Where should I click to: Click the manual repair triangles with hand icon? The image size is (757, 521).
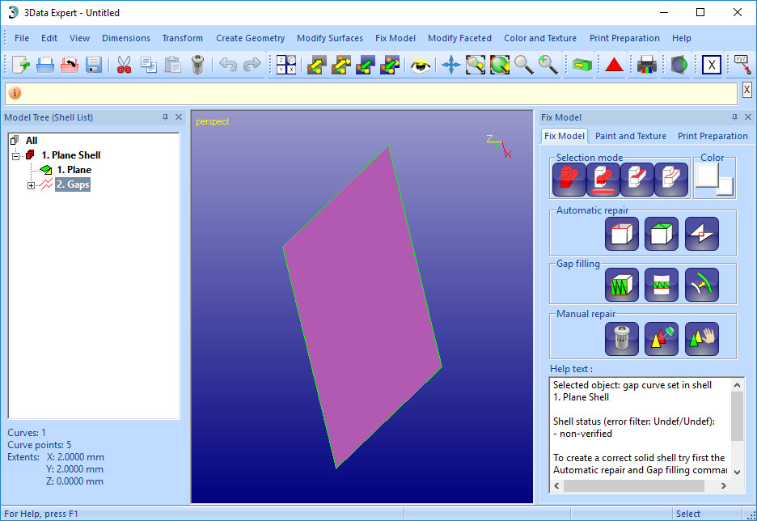[702, 339]
